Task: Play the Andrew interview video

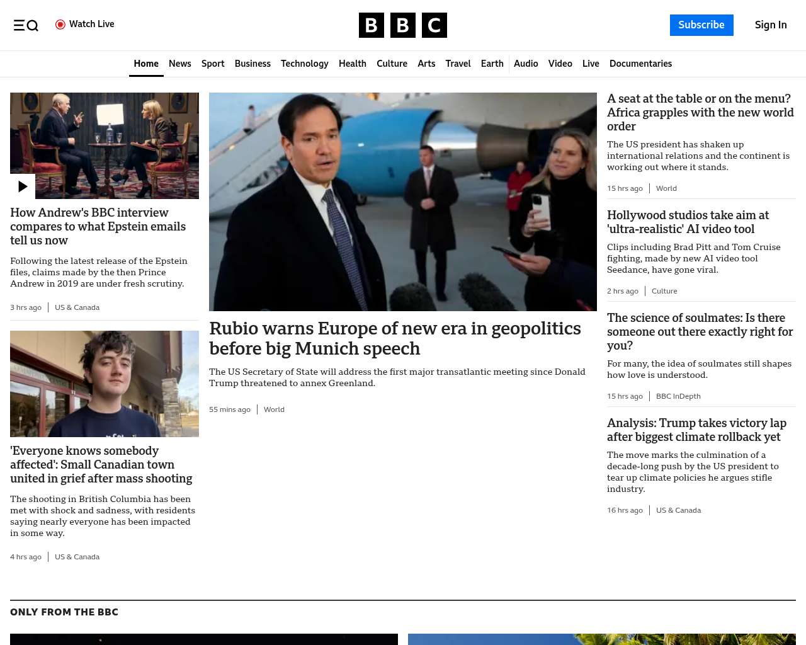Action: (23, 186)
